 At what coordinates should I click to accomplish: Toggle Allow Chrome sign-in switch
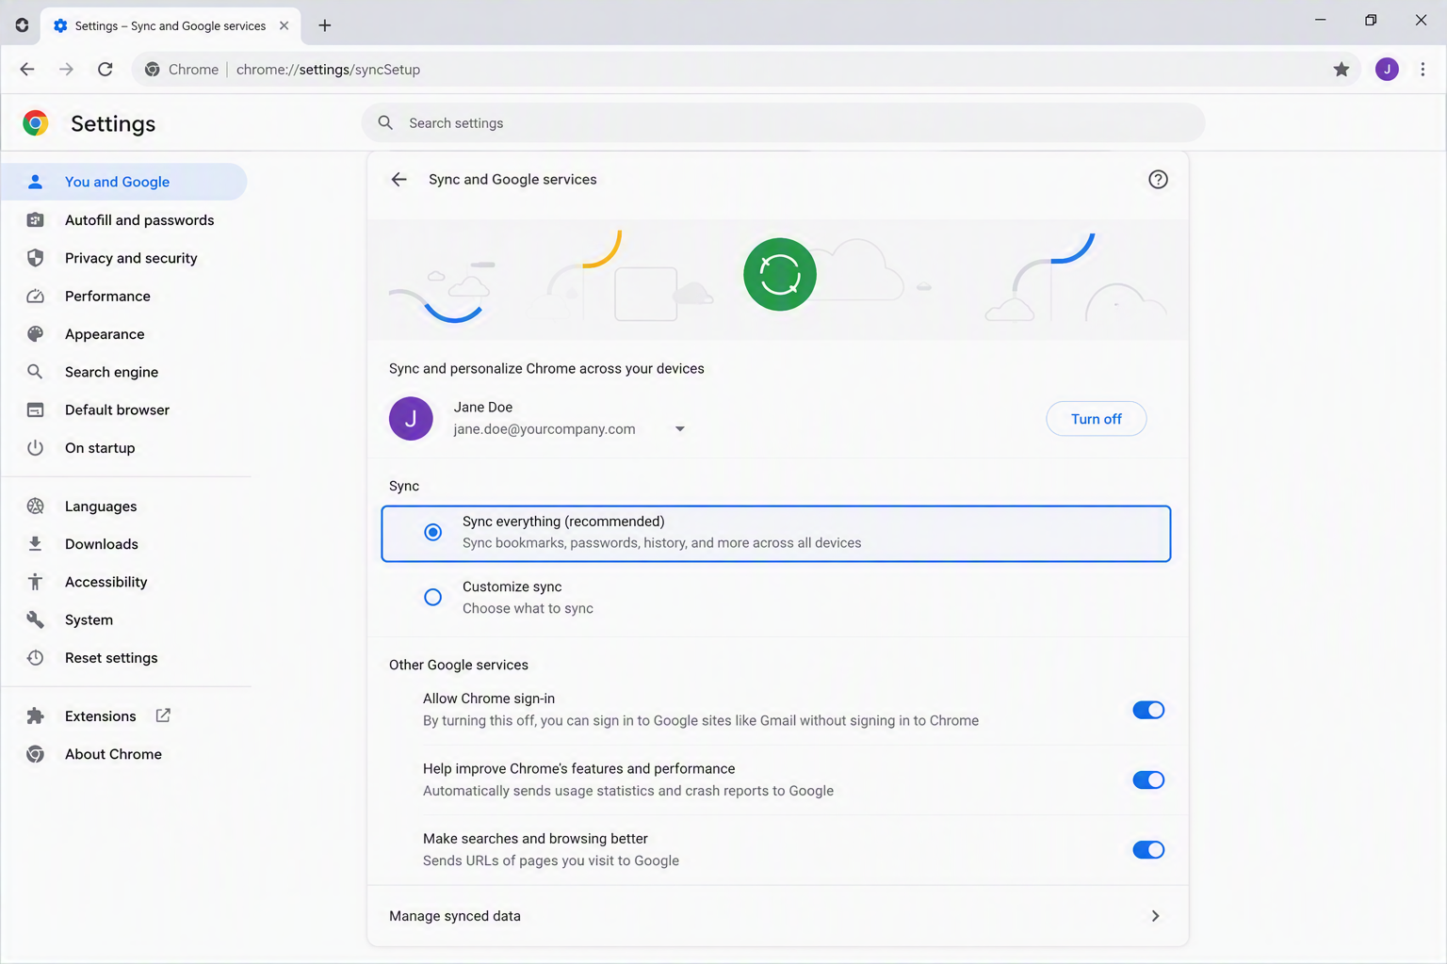click(x=1148, y=710)
